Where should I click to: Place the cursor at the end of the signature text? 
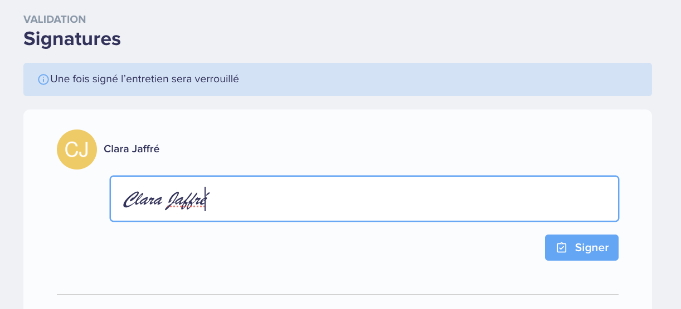click(x=205, y=199)
